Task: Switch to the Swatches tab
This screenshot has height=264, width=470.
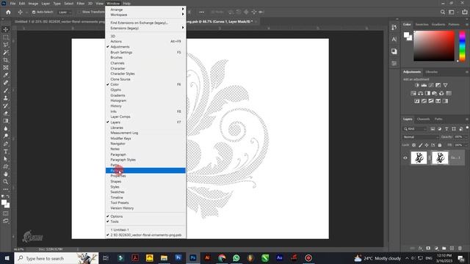Action: 422,24
